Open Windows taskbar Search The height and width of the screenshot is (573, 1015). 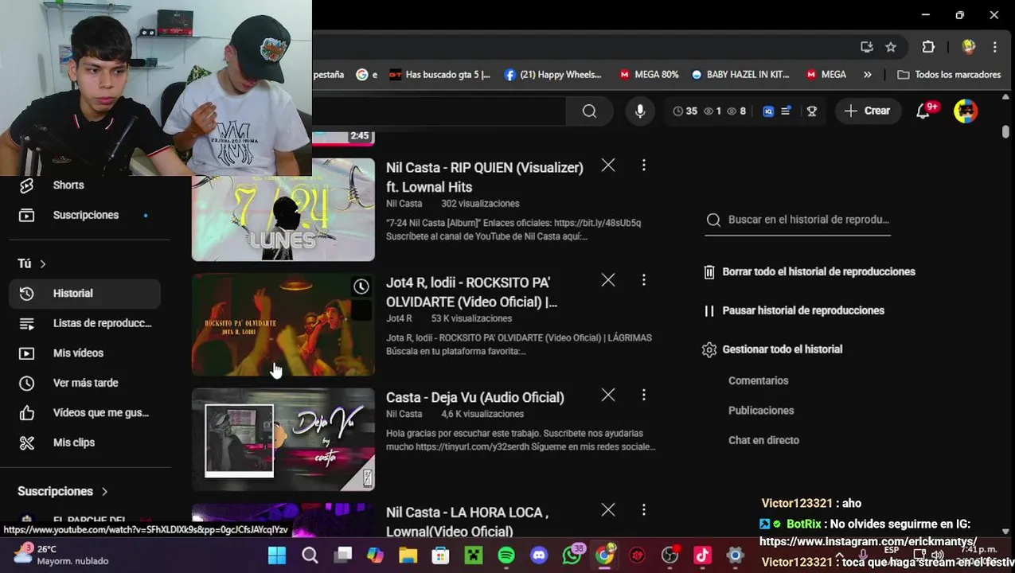[x=310, y=555]
